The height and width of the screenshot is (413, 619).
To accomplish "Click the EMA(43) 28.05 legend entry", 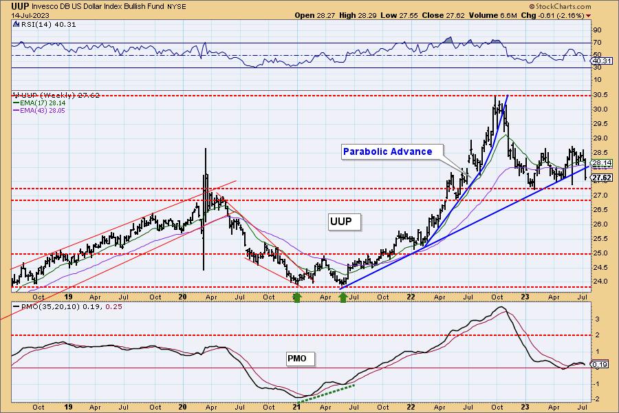I will click(39, 111).
